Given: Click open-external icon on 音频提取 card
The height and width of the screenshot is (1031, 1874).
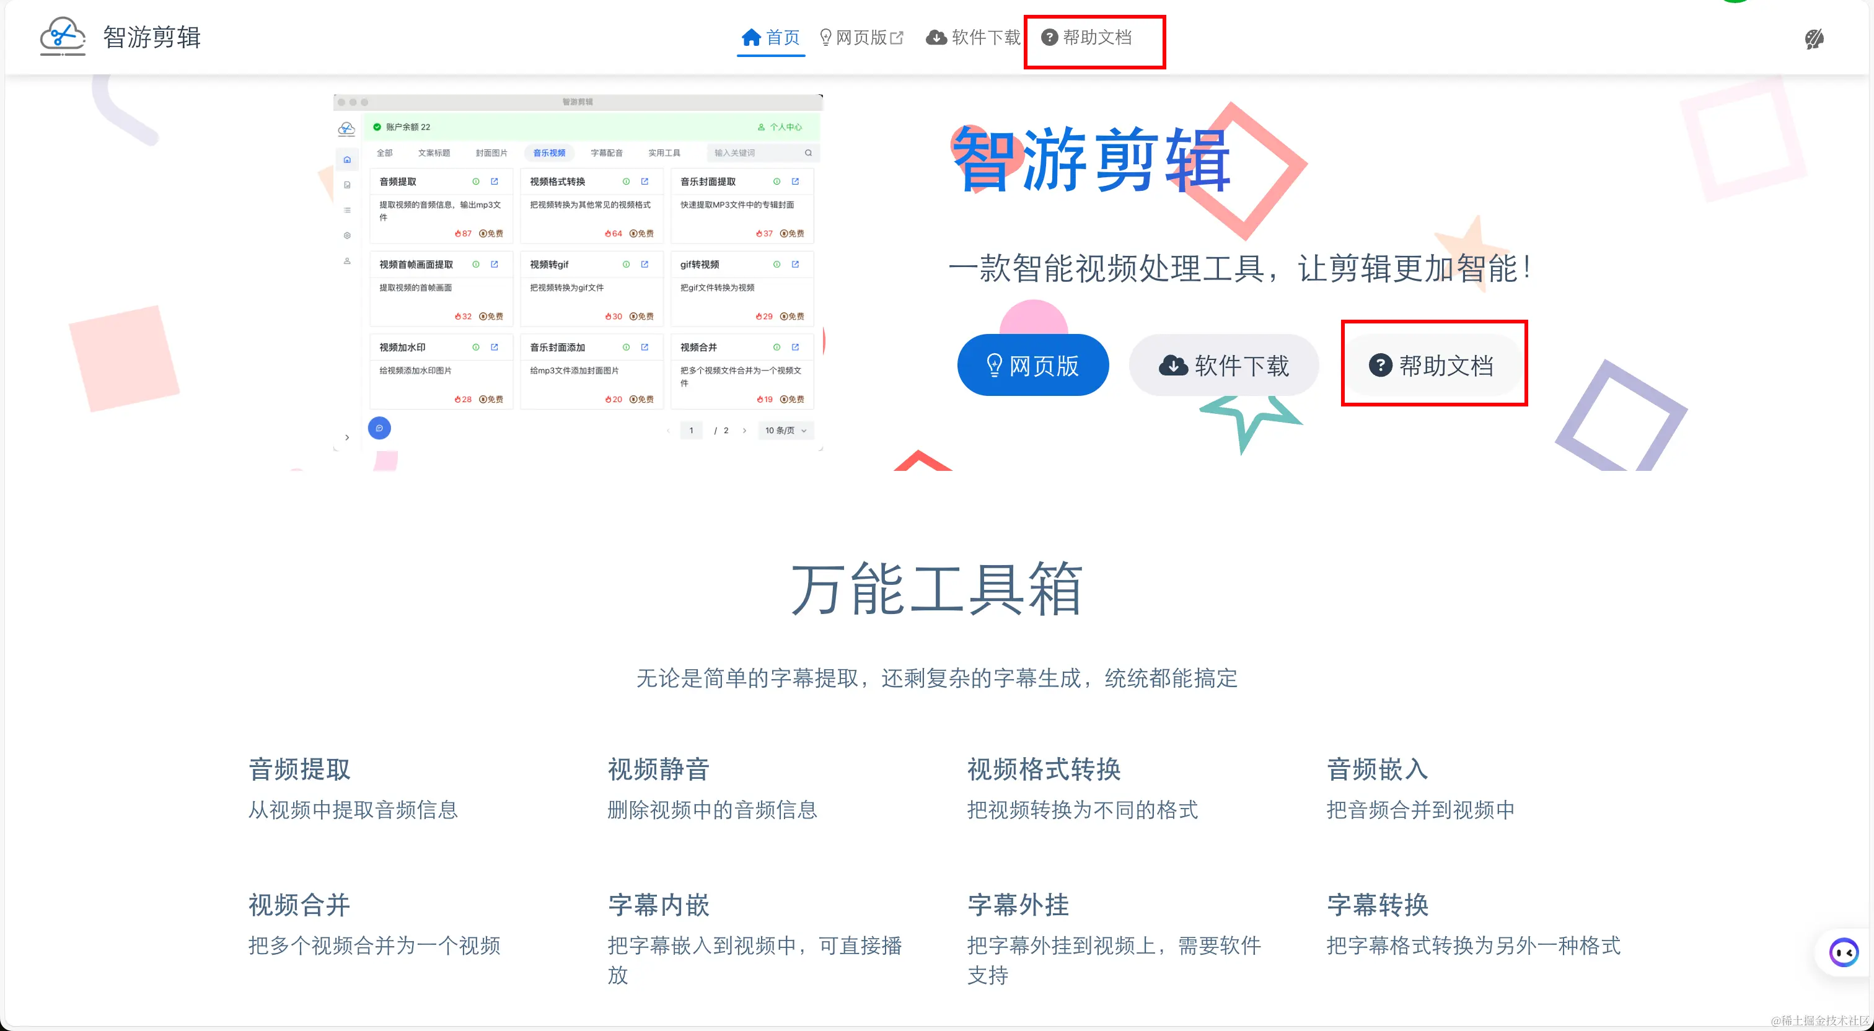Looking at the screenshot, I should (x=495, y=181).
